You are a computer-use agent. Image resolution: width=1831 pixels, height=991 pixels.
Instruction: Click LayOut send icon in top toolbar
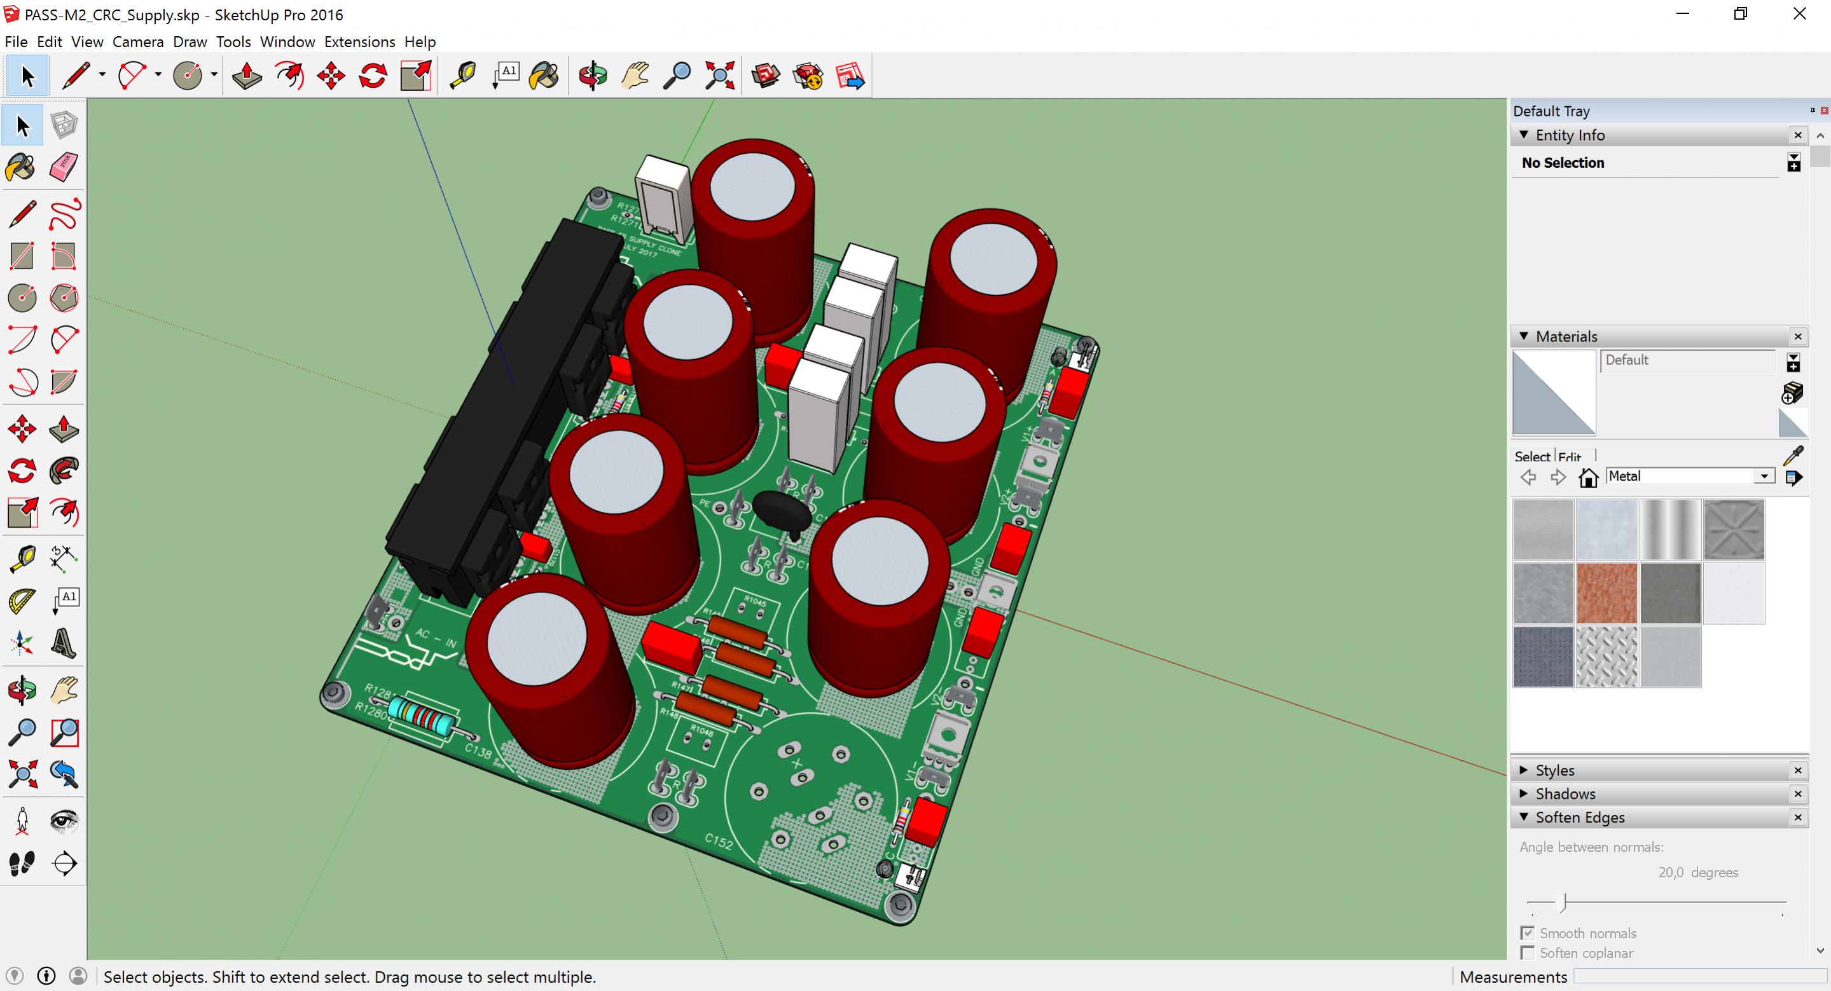850,75
